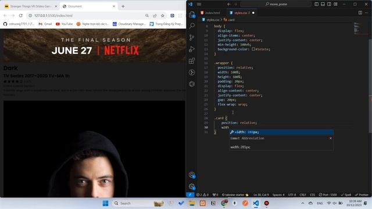Open the Run and Debug view
Viewport: 372px width, 209px height.
[x=192, y=49]
